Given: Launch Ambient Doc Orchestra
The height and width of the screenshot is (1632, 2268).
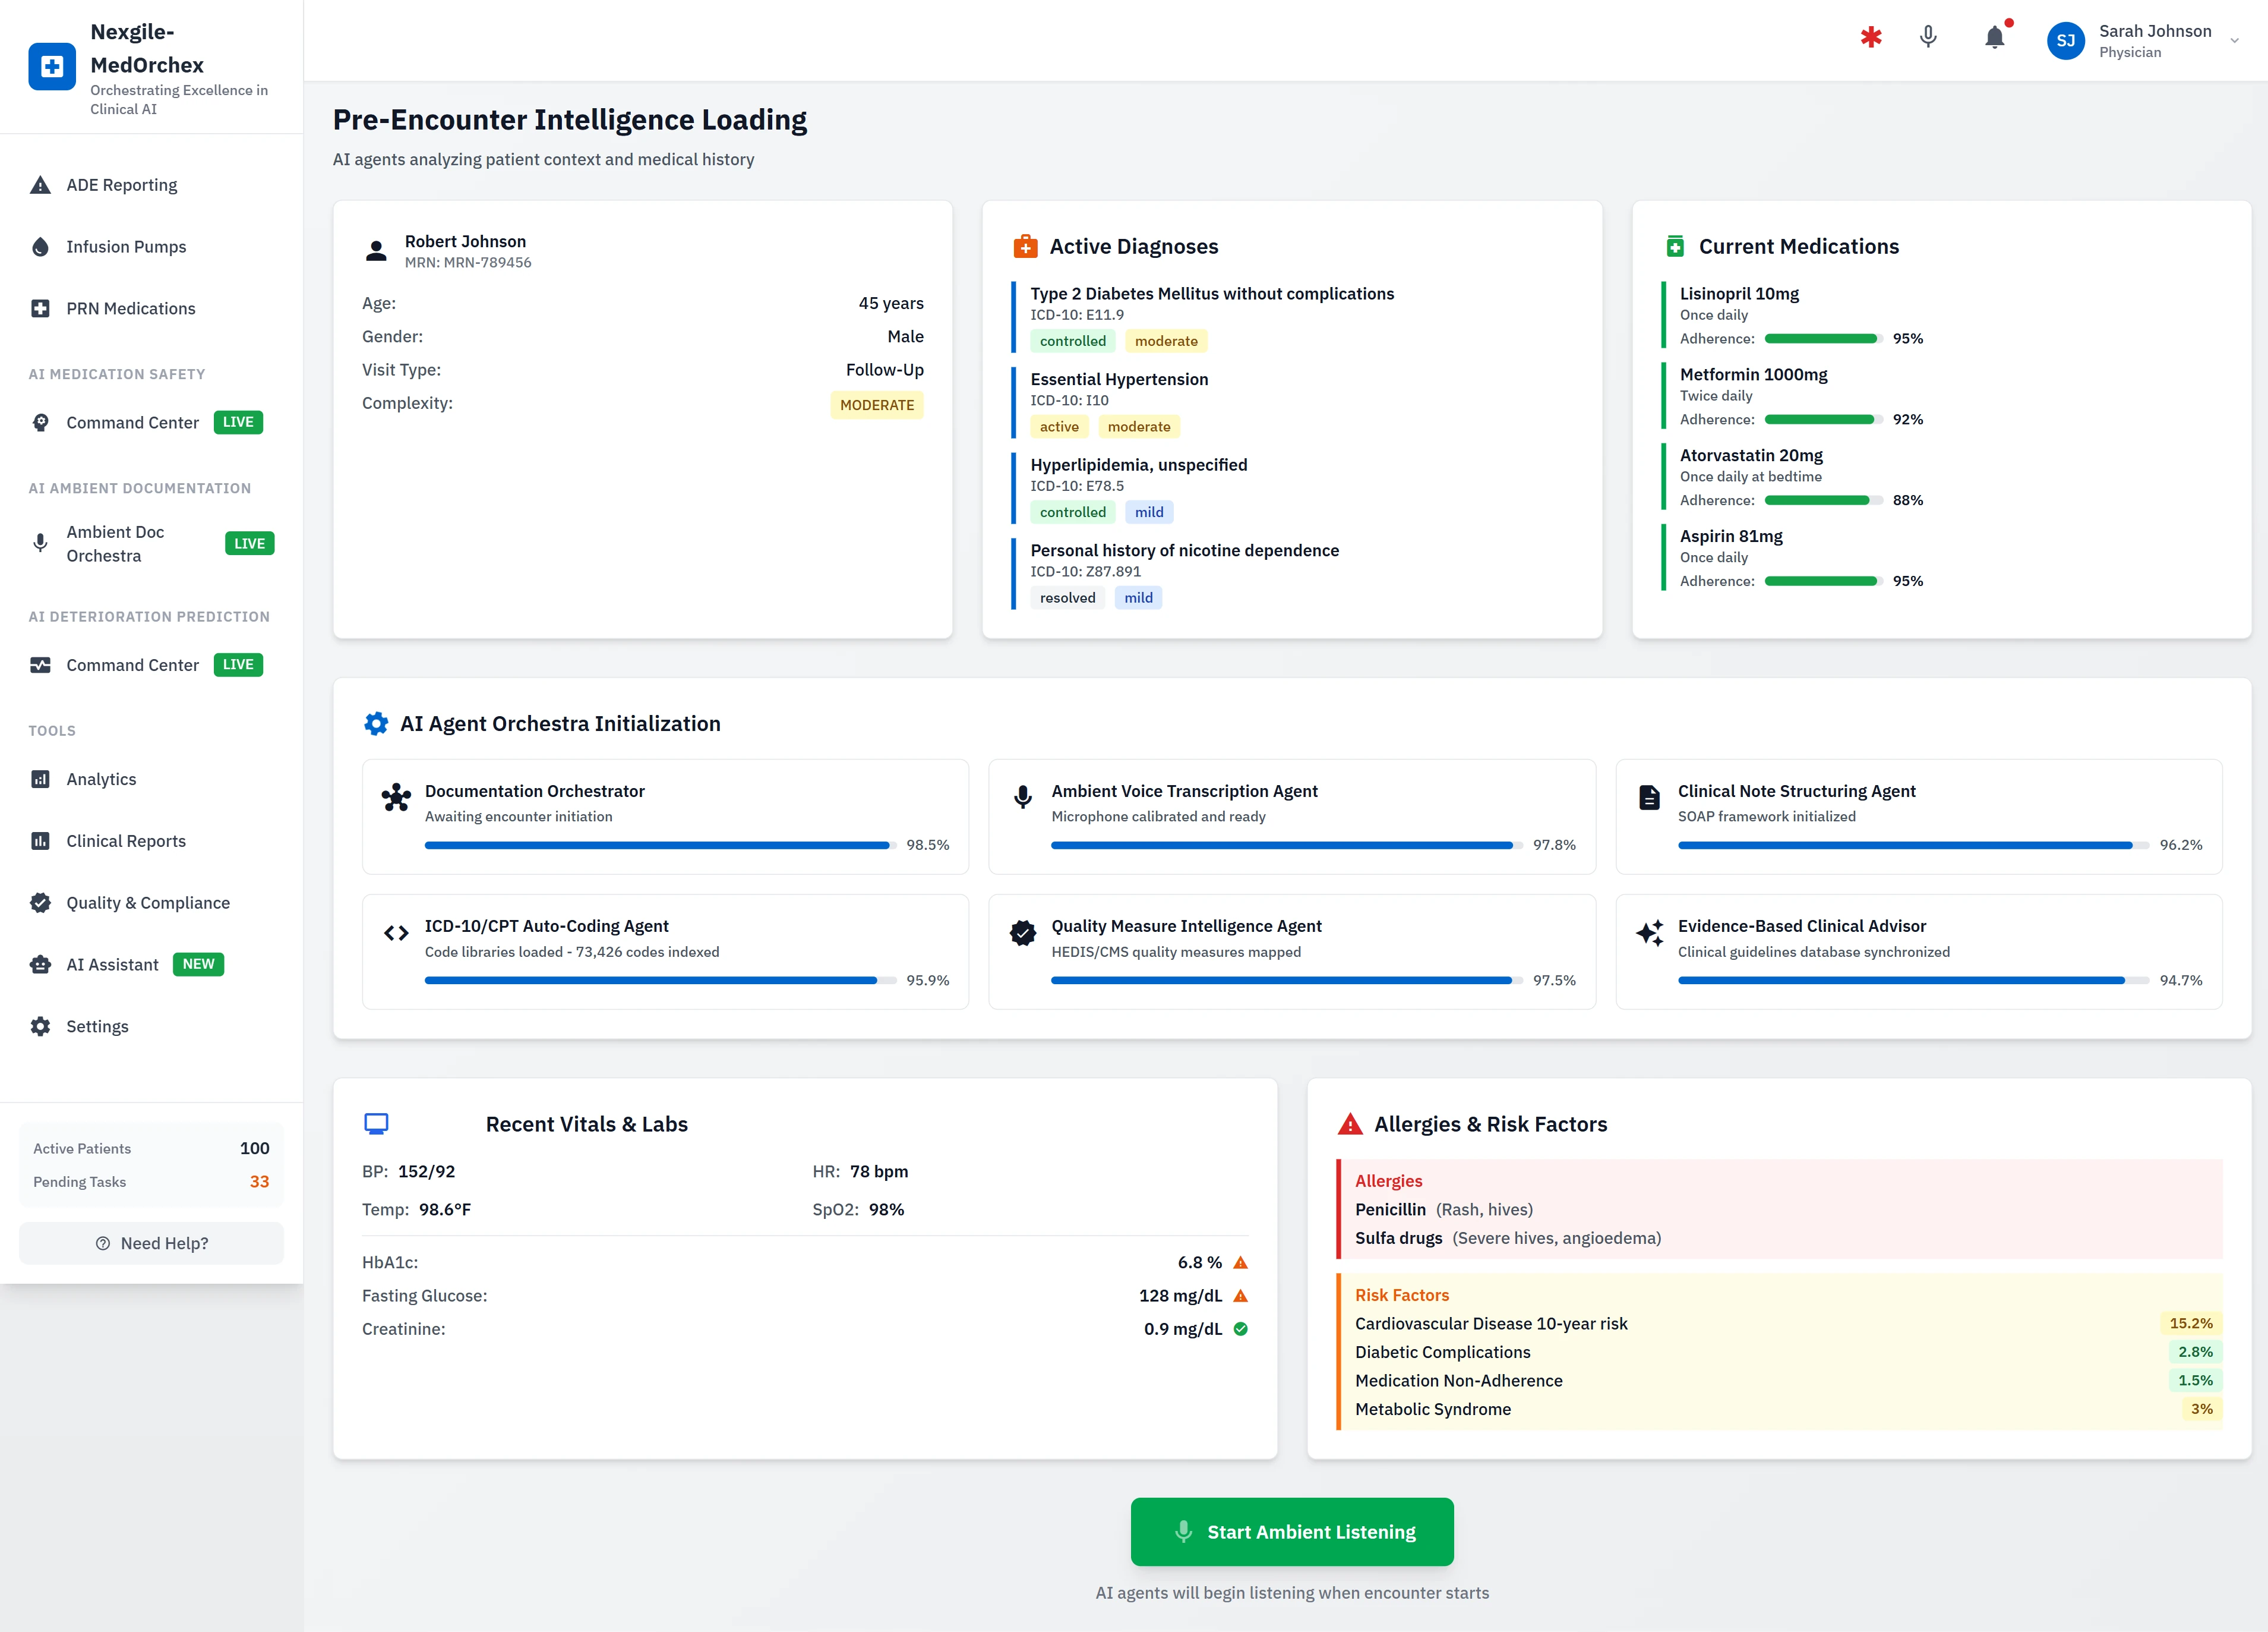Looking at the screenshot, I should (114, 543).
